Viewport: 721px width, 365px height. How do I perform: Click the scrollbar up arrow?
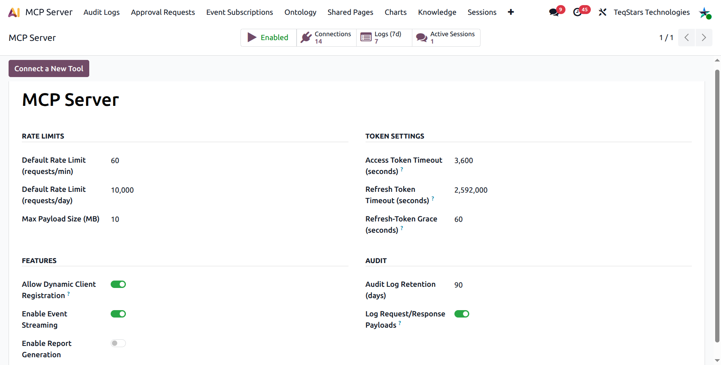coord(717,60)
